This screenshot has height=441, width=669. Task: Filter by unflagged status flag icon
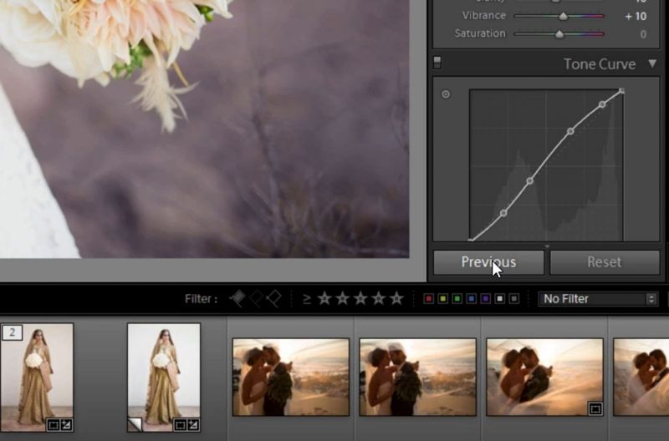coord(256,299)
